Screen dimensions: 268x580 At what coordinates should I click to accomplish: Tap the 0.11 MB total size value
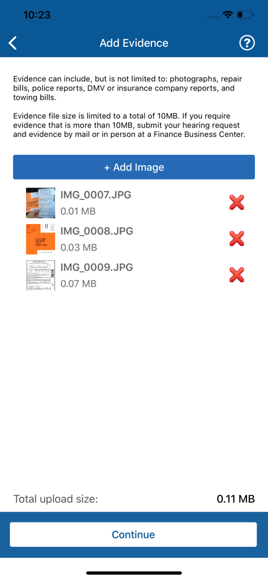point(236,499)
